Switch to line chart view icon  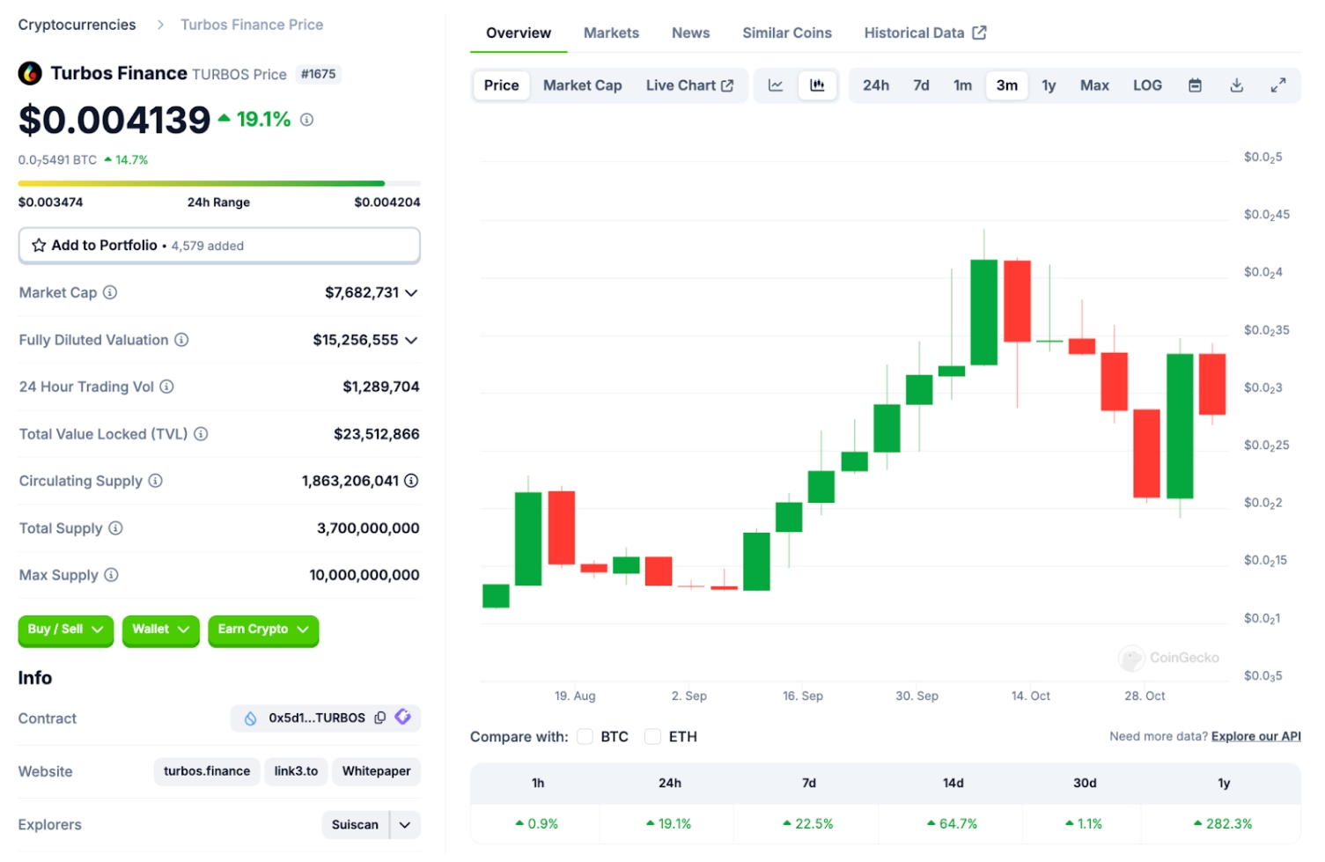(776, 85)
